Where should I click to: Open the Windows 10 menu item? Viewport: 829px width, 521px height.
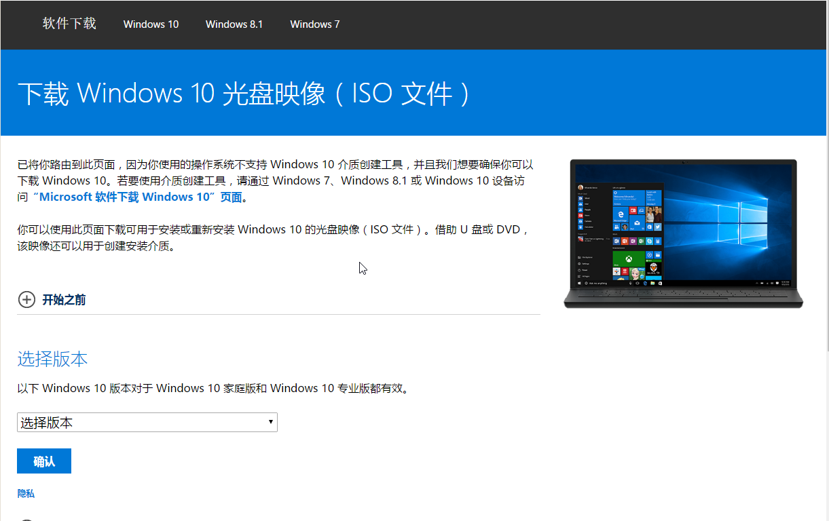coord(151,24)
